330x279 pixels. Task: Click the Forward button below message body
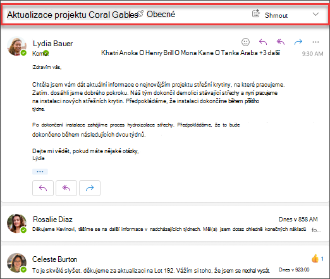[90, 188]
